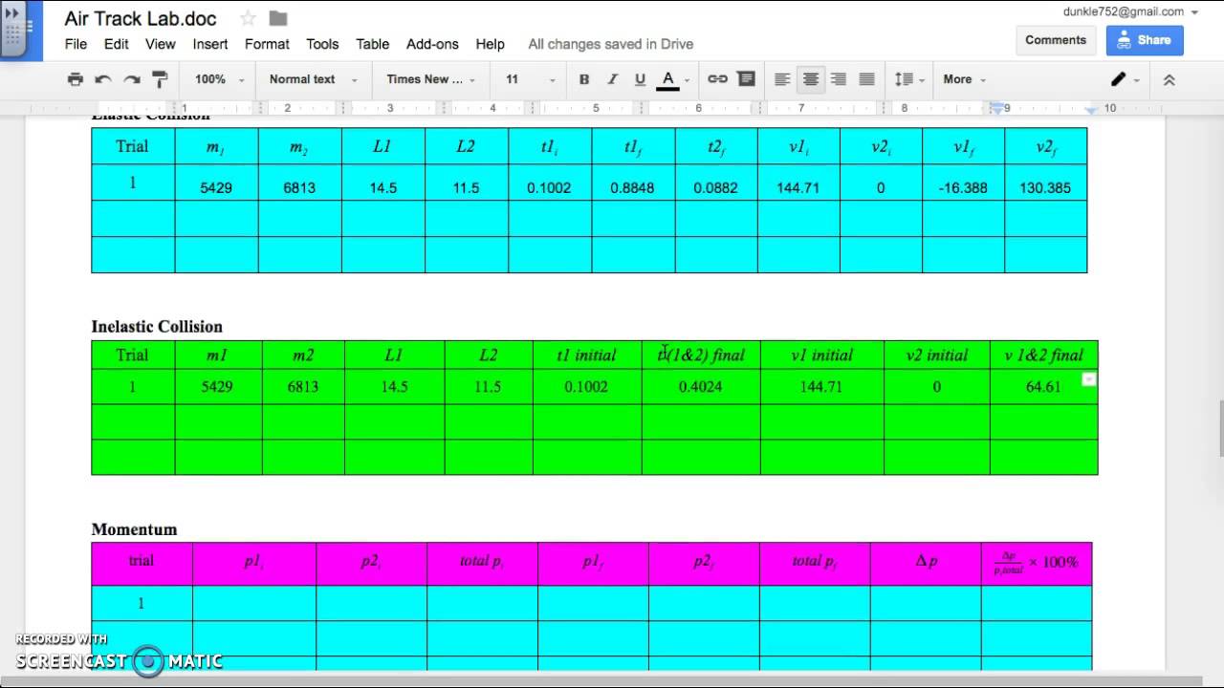Click the small table cell menu arrow

tap(1088, 379)
